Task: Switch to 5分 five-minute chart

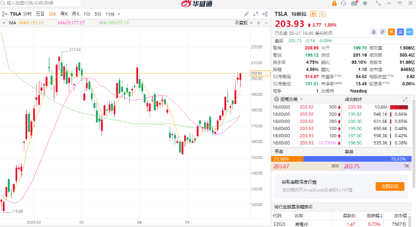Action: [98, 14]
